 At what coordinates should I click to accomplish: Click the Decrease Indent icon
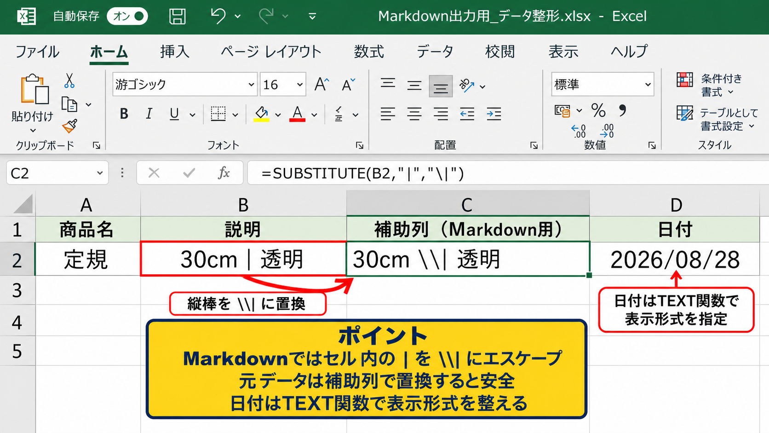(x=467, y=114)
